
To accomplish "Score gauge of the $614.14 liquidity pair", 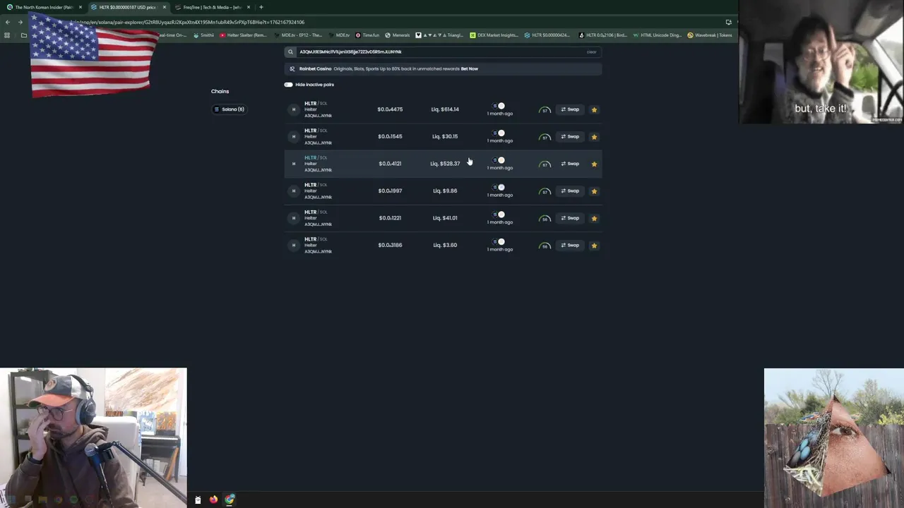I will (x=545, y=110).
